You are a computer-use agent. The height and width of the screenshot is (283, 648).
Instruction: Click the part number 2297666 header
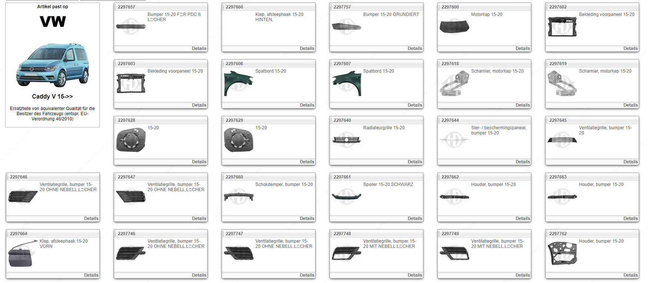point(234,7)
